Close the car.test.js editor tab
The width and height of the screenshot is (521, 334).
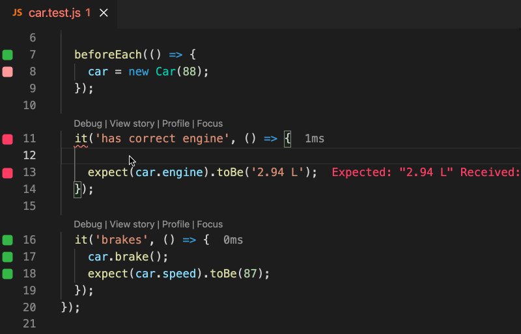tap(104, 13)
